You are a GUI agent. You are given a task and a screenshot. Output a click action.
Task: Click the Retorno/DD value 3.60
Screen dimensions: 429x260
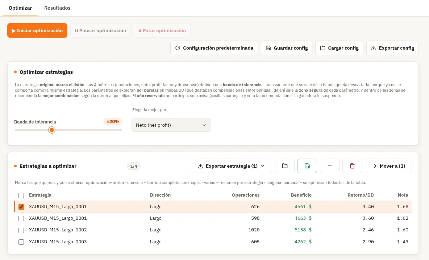[x=368, y=218]
